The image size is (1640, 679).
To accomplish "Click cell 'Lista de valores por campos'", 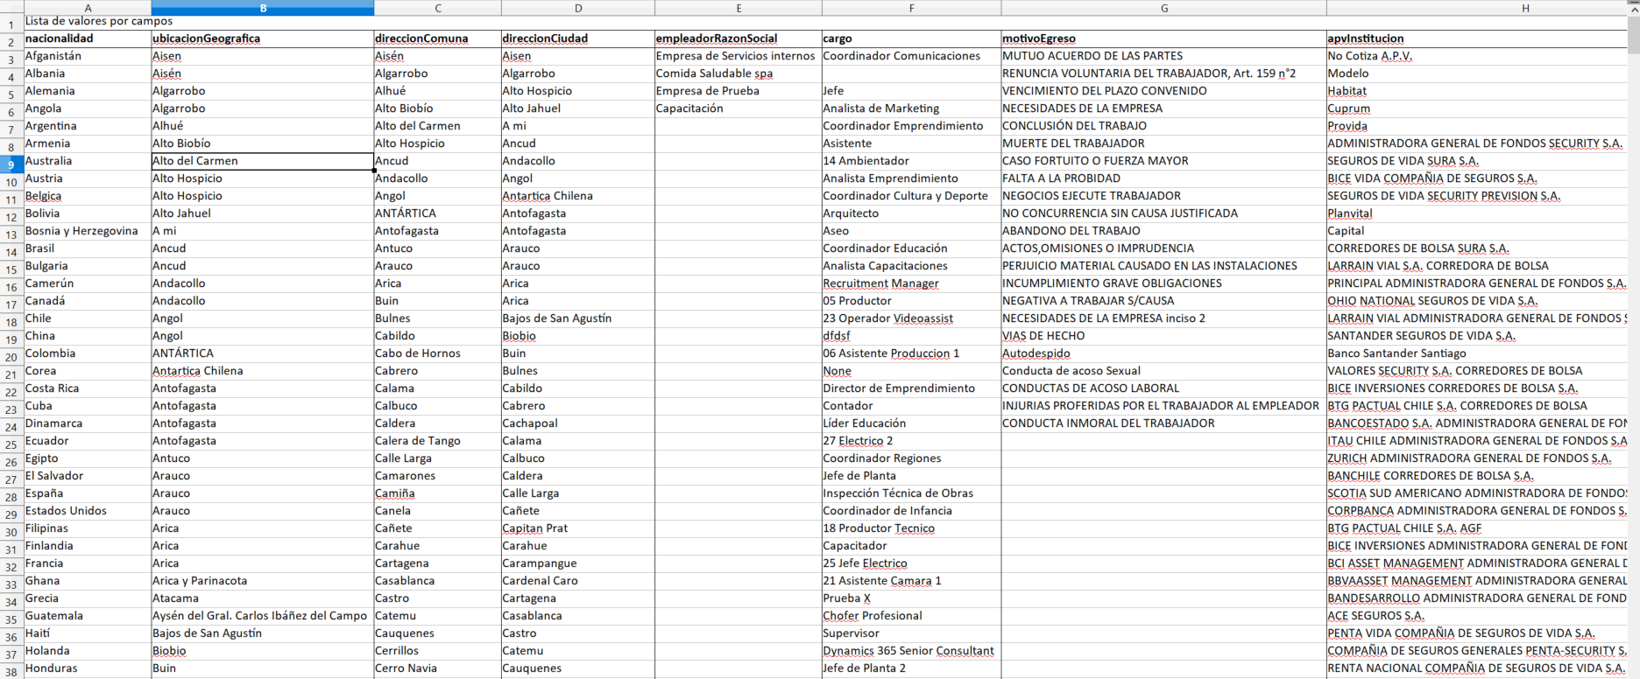I will [x=99, y=21].
